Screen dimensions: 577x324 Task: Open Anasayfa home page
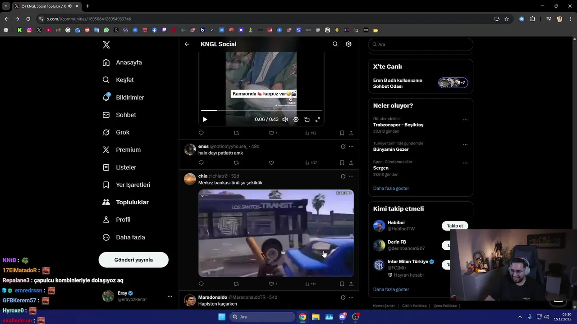pyautogui.click(x=123, y=63)
